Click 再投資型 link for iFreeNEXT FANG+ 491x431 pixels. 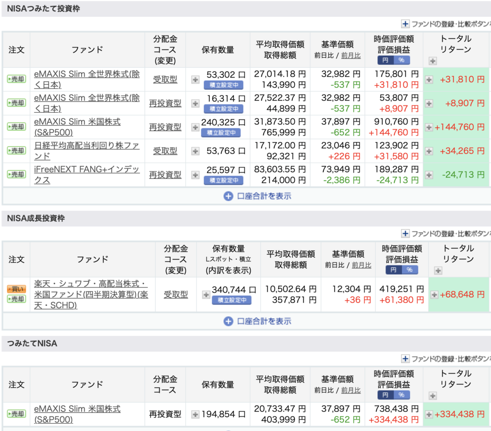click(165, 175)
